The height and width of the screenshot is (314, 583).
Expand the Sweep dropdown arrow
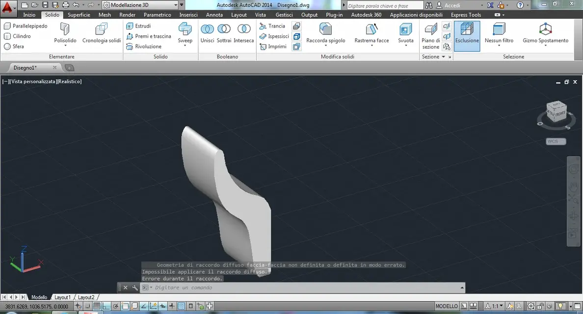click(x=185, y=46)
